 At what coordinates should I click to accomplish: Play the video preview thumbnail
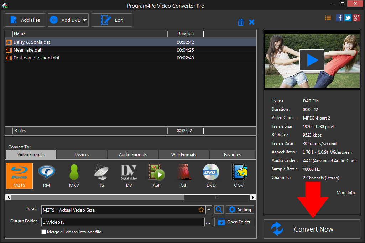pyautogui.click(x=312, y=60)
